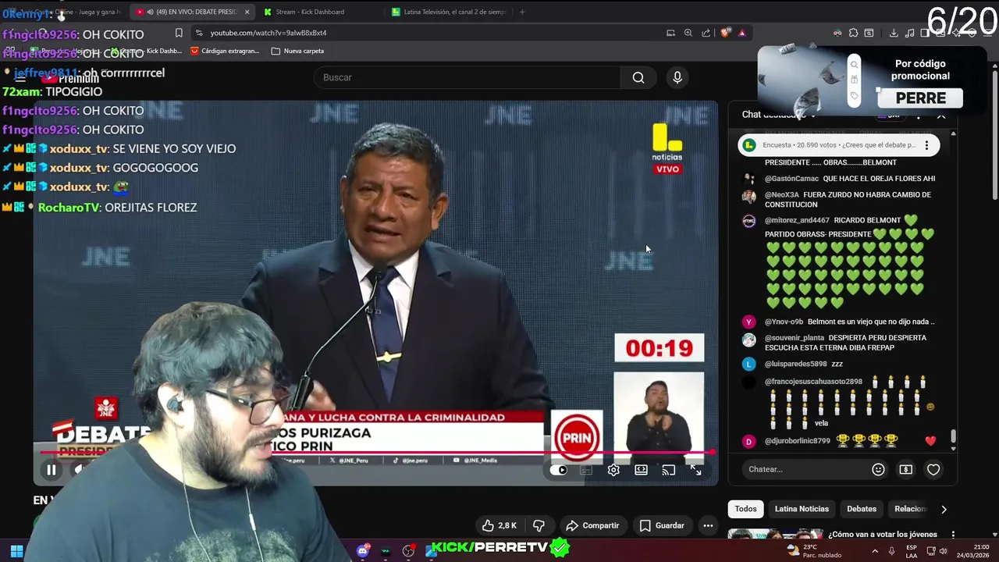Open options for ¿Cómo van a votar video
The width and height of the screenshot is (999, 562).
coord(953,535)
